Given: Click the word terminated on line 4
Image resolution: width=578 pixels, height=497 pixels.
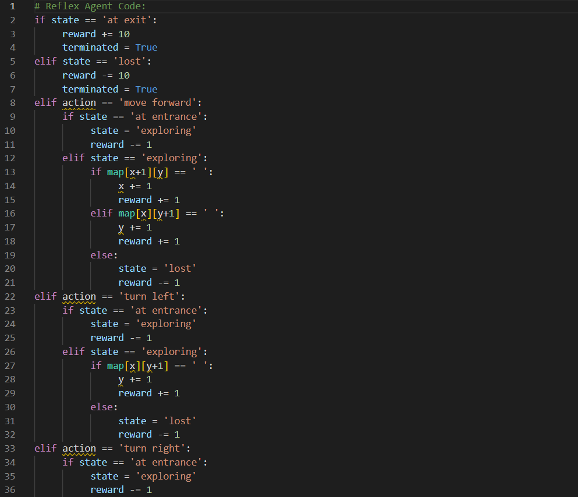Looking at the screenshot, I should point(90,47).
